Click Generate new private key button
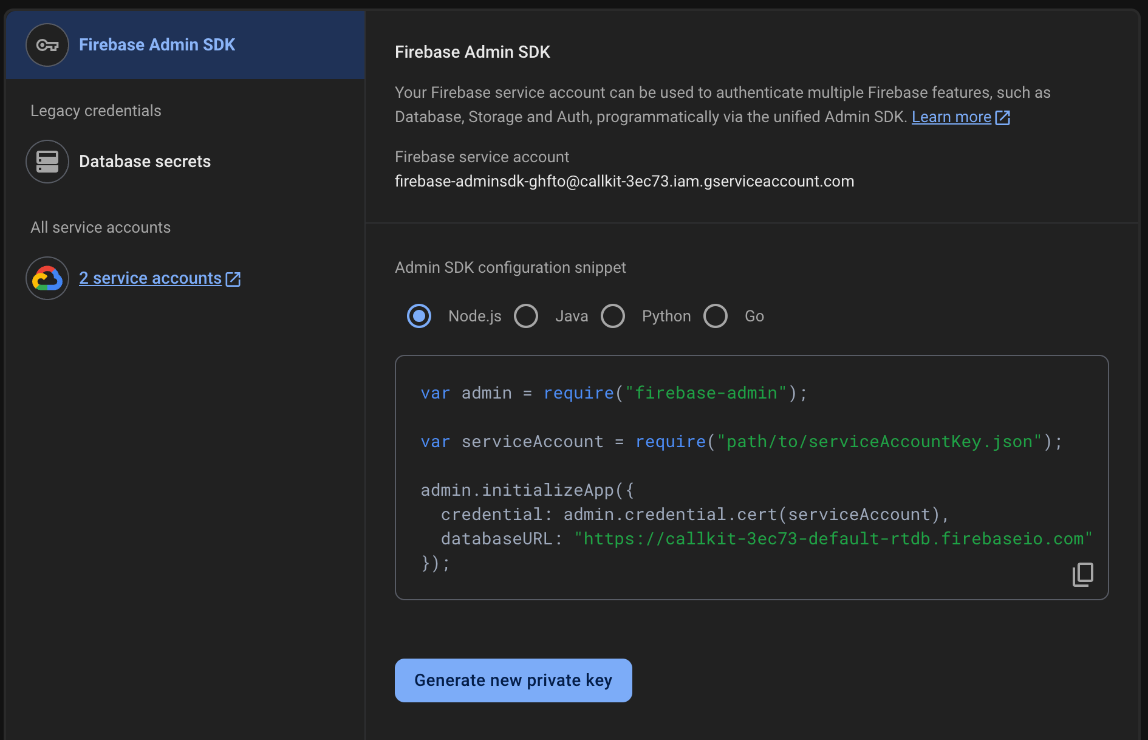This screenshot has width=1148, height=740. tap(513, 680)
